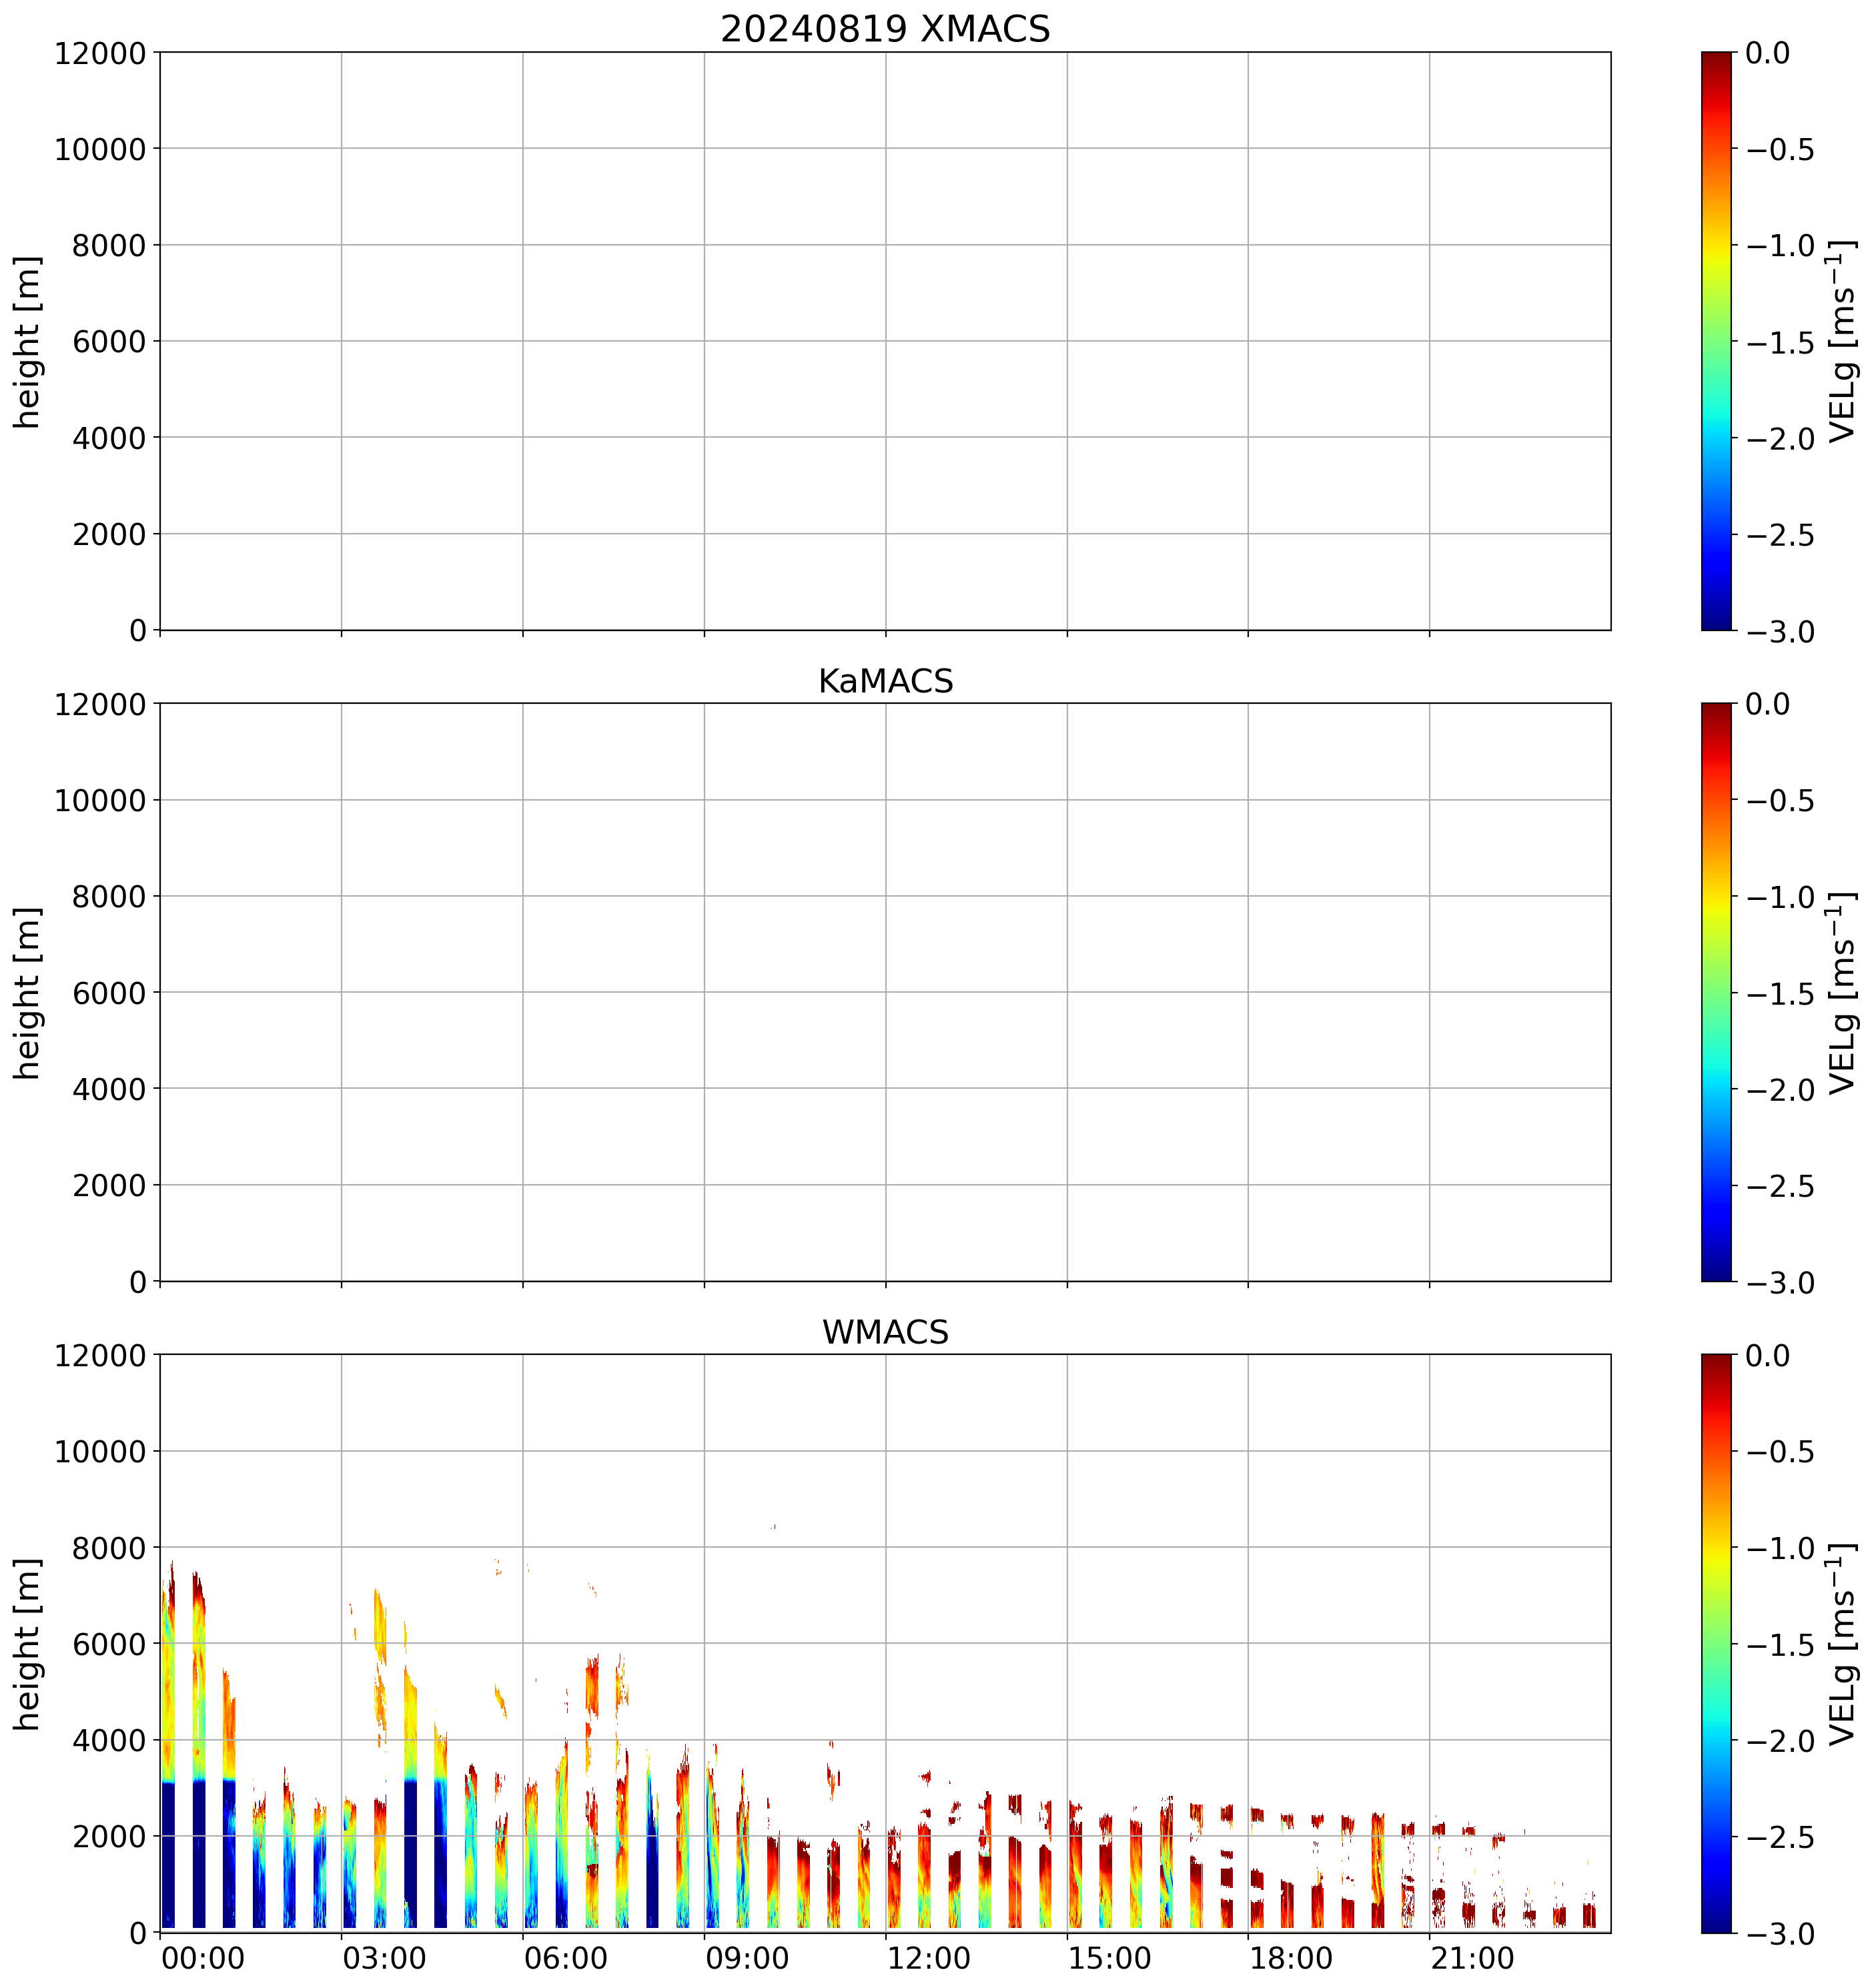The height and width of the screenshot is (1988, 1876).
Task: Click the 06:00 time axis label
Action: [566, 1958]
